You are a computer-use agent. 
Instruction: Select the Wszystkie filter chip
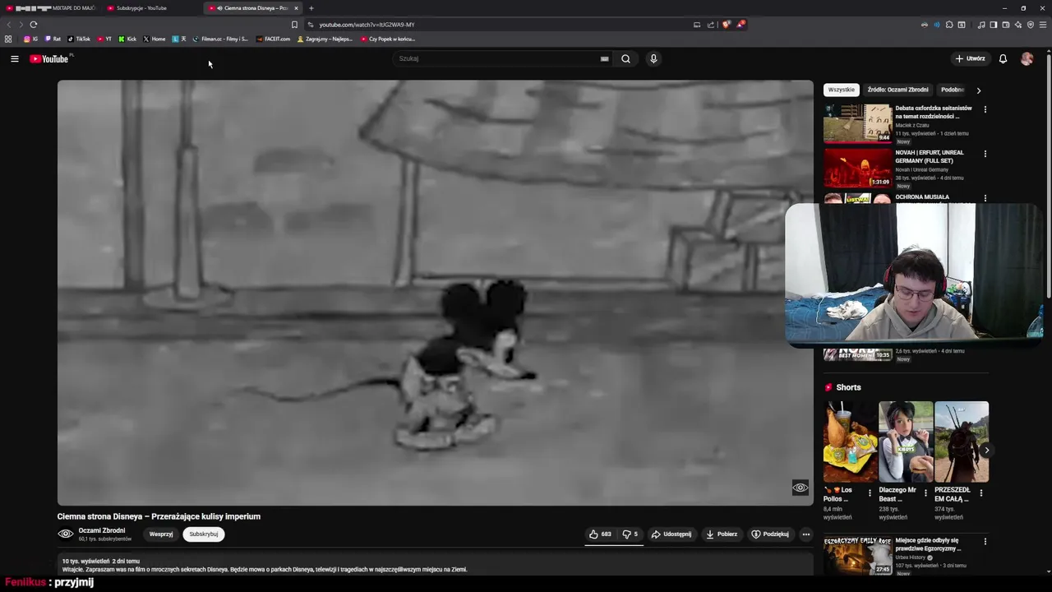coord(841,90)
